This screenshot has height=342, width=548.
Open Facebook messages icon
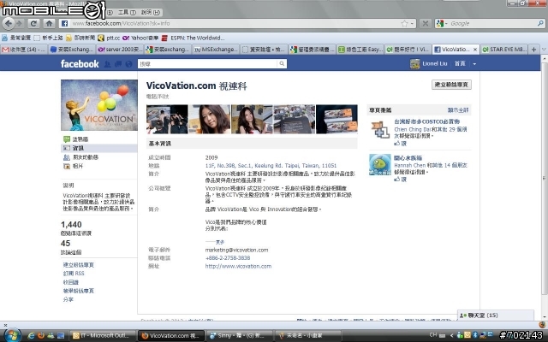pyautogui.click(x=118, y=64)
